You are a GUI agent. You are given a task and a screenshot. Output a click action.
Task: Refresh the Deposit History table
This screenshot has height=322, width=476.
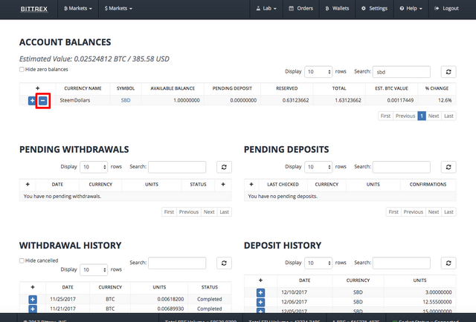(x=448, y=263)
